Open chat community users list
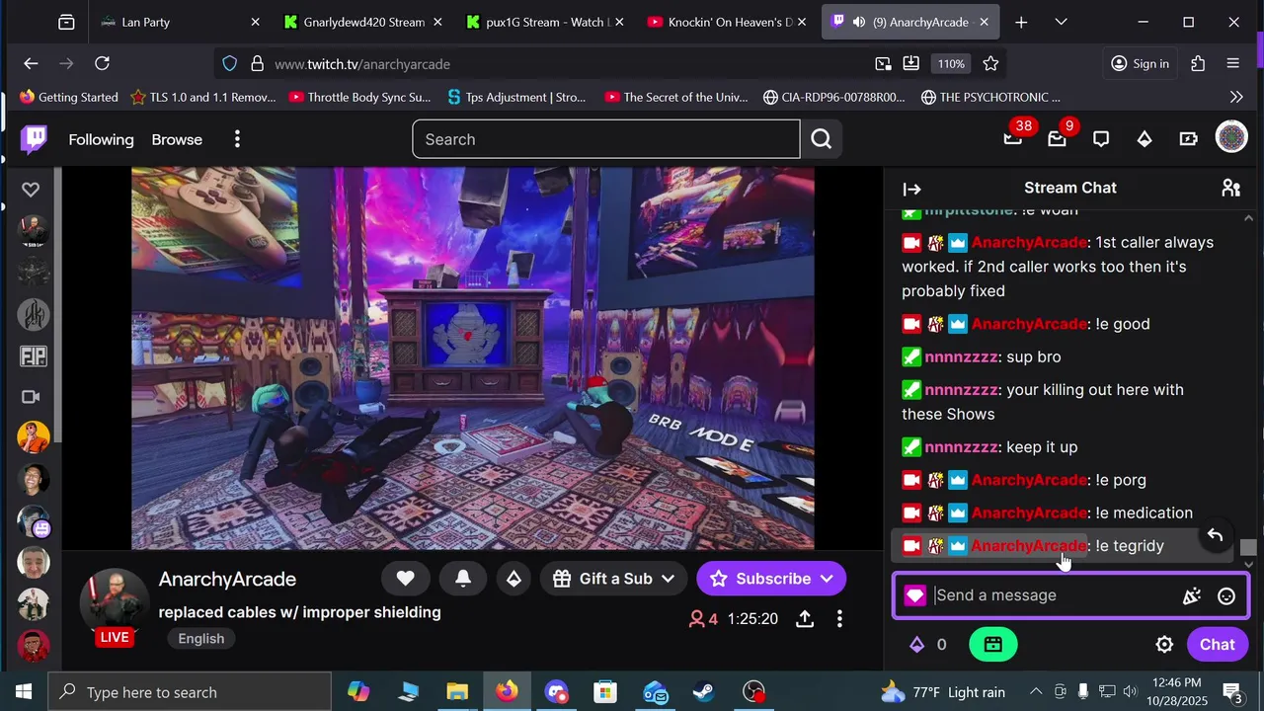The height and width of the screenshot is (711, 1264). coord(1230,188)
